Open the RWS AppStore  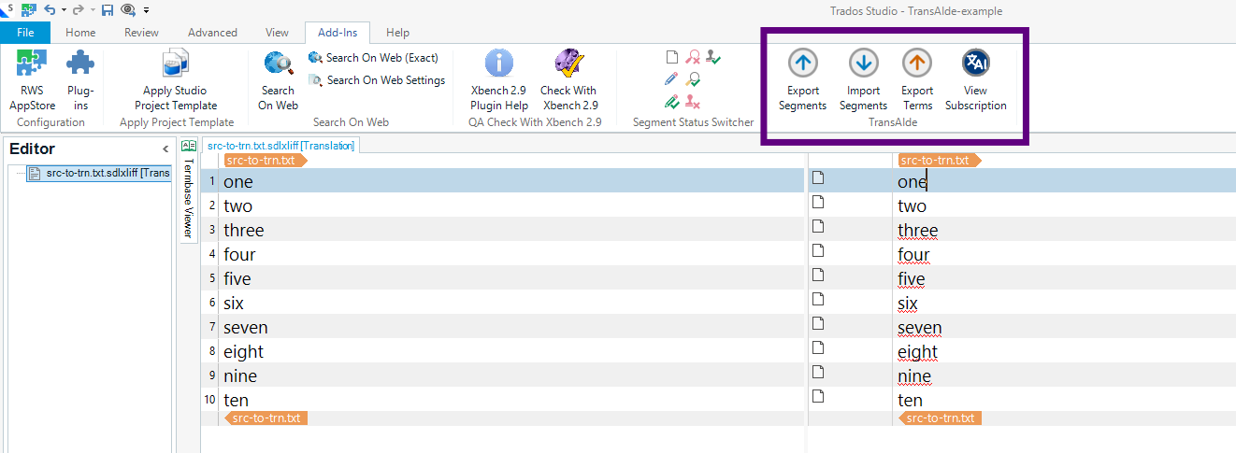tap(32, 64)
